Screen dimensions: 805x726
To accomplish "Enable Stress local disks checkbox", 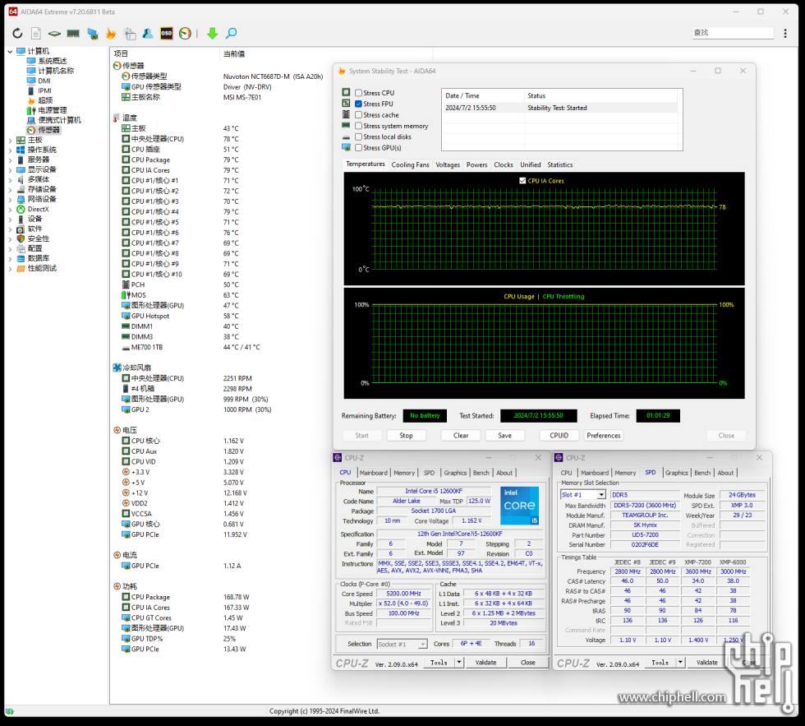I will (x=358, y=136).
